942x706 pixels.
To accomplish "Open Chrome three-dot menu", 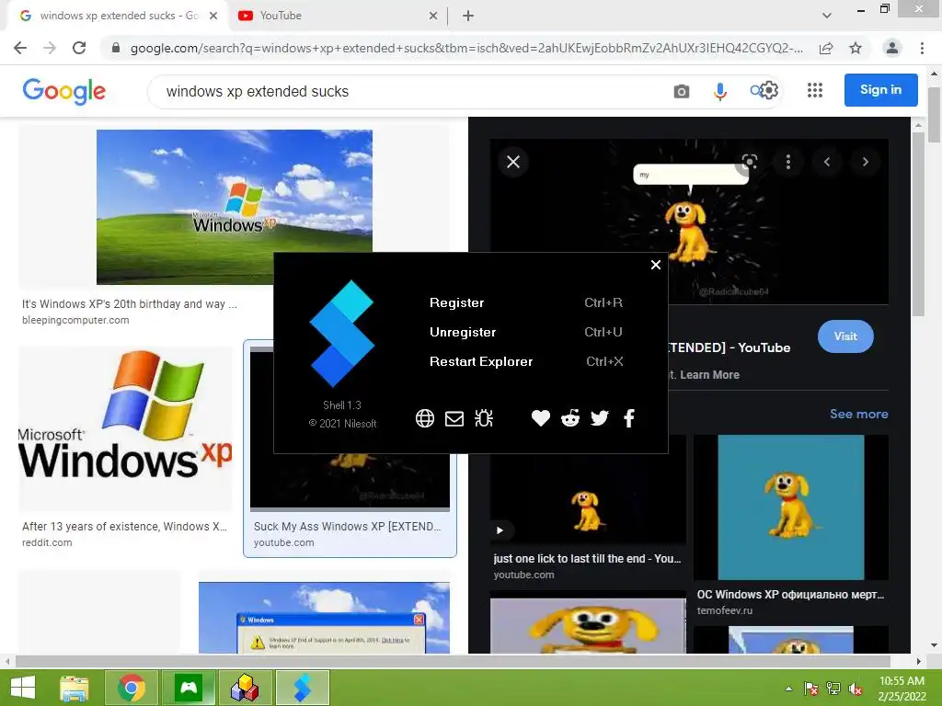I will (x=922, y=48).
